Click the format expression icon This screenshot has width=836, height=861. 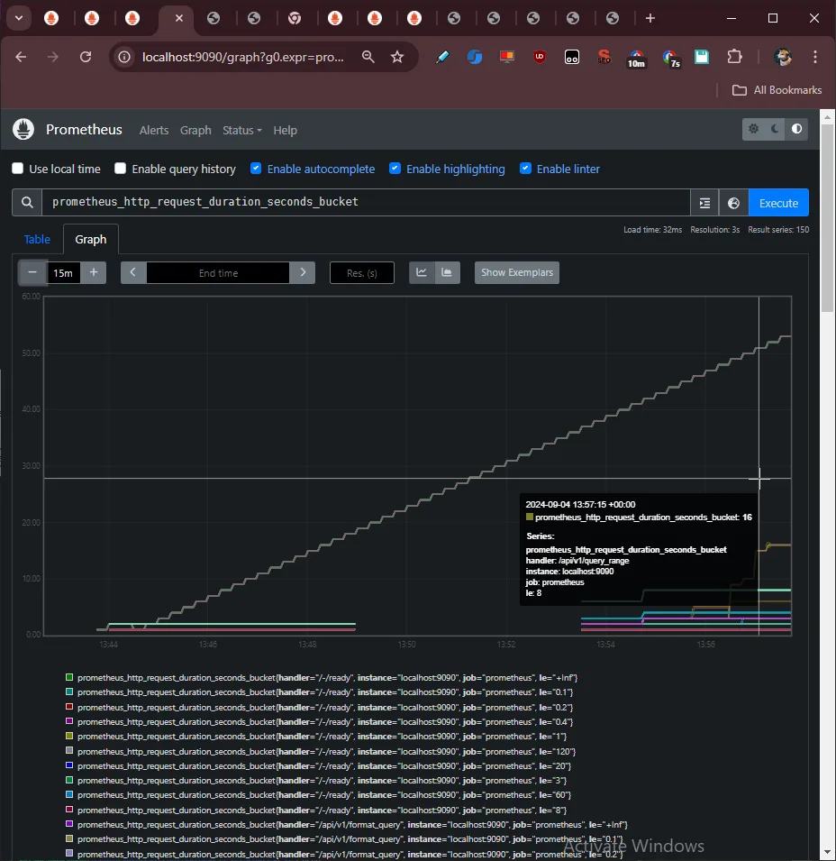coord(705,203)
